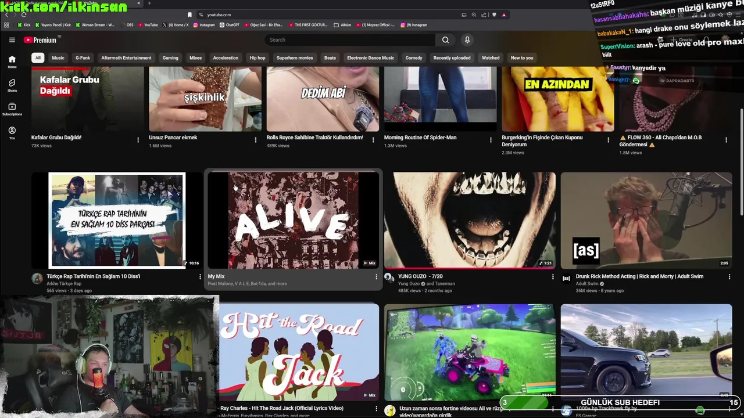Select the Comedy filter chip
The width and height of the screenshot is (744, 418).
point(414,58)
